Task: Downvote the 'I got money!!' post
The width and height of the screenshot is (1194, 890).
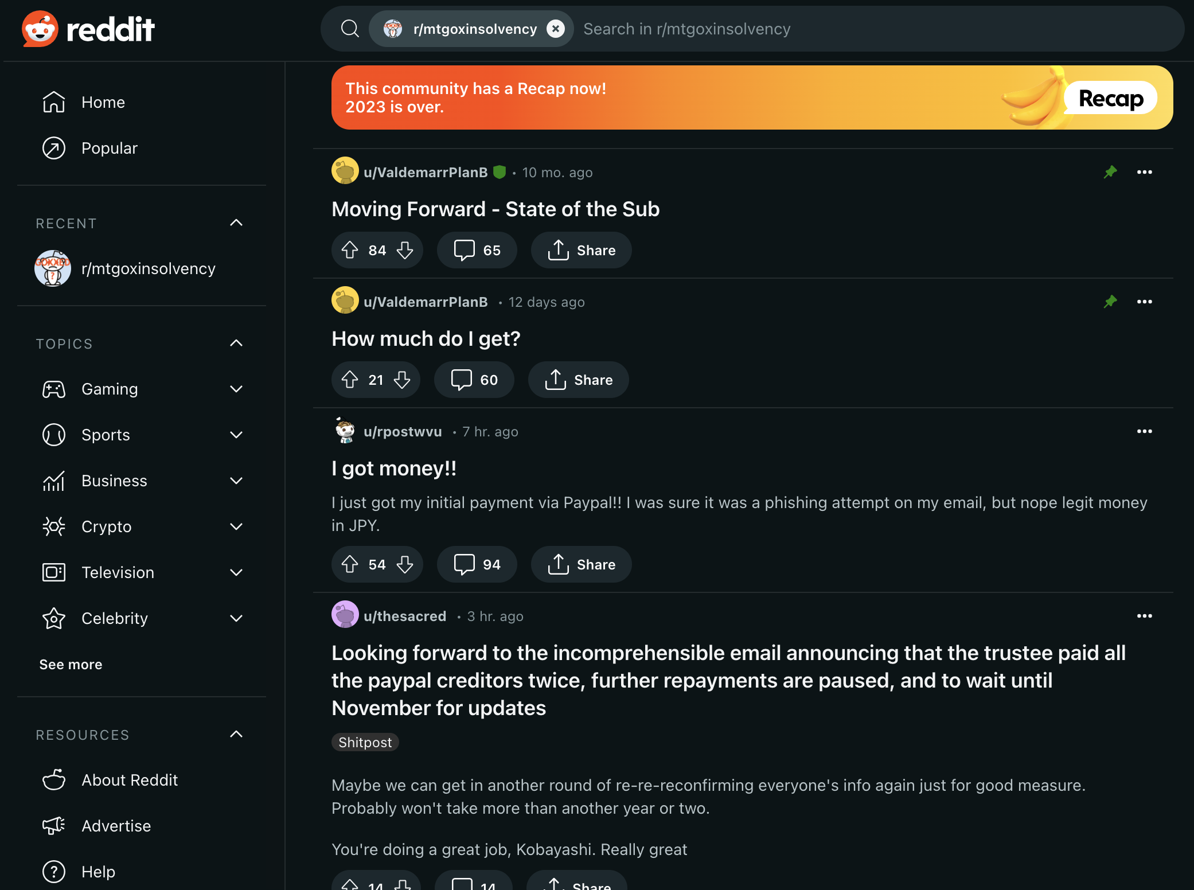Action: tap(405, 564)
